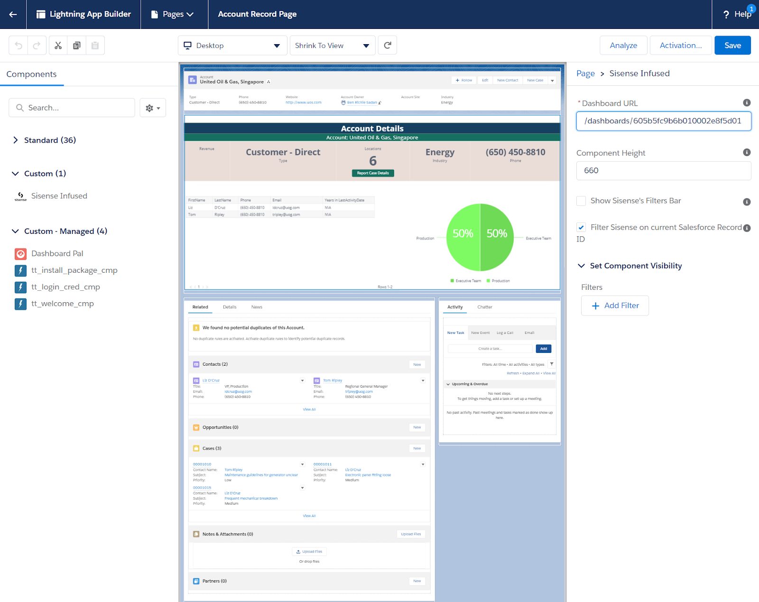Open account header actions dropdown arrow
This screenshot has width=759, height=602.
552,81
